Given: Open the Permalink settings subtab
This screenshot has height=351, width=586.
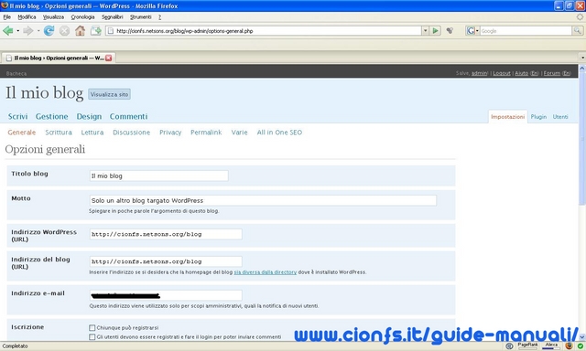Looking at the screenshot, I should [x=206, y=133].
